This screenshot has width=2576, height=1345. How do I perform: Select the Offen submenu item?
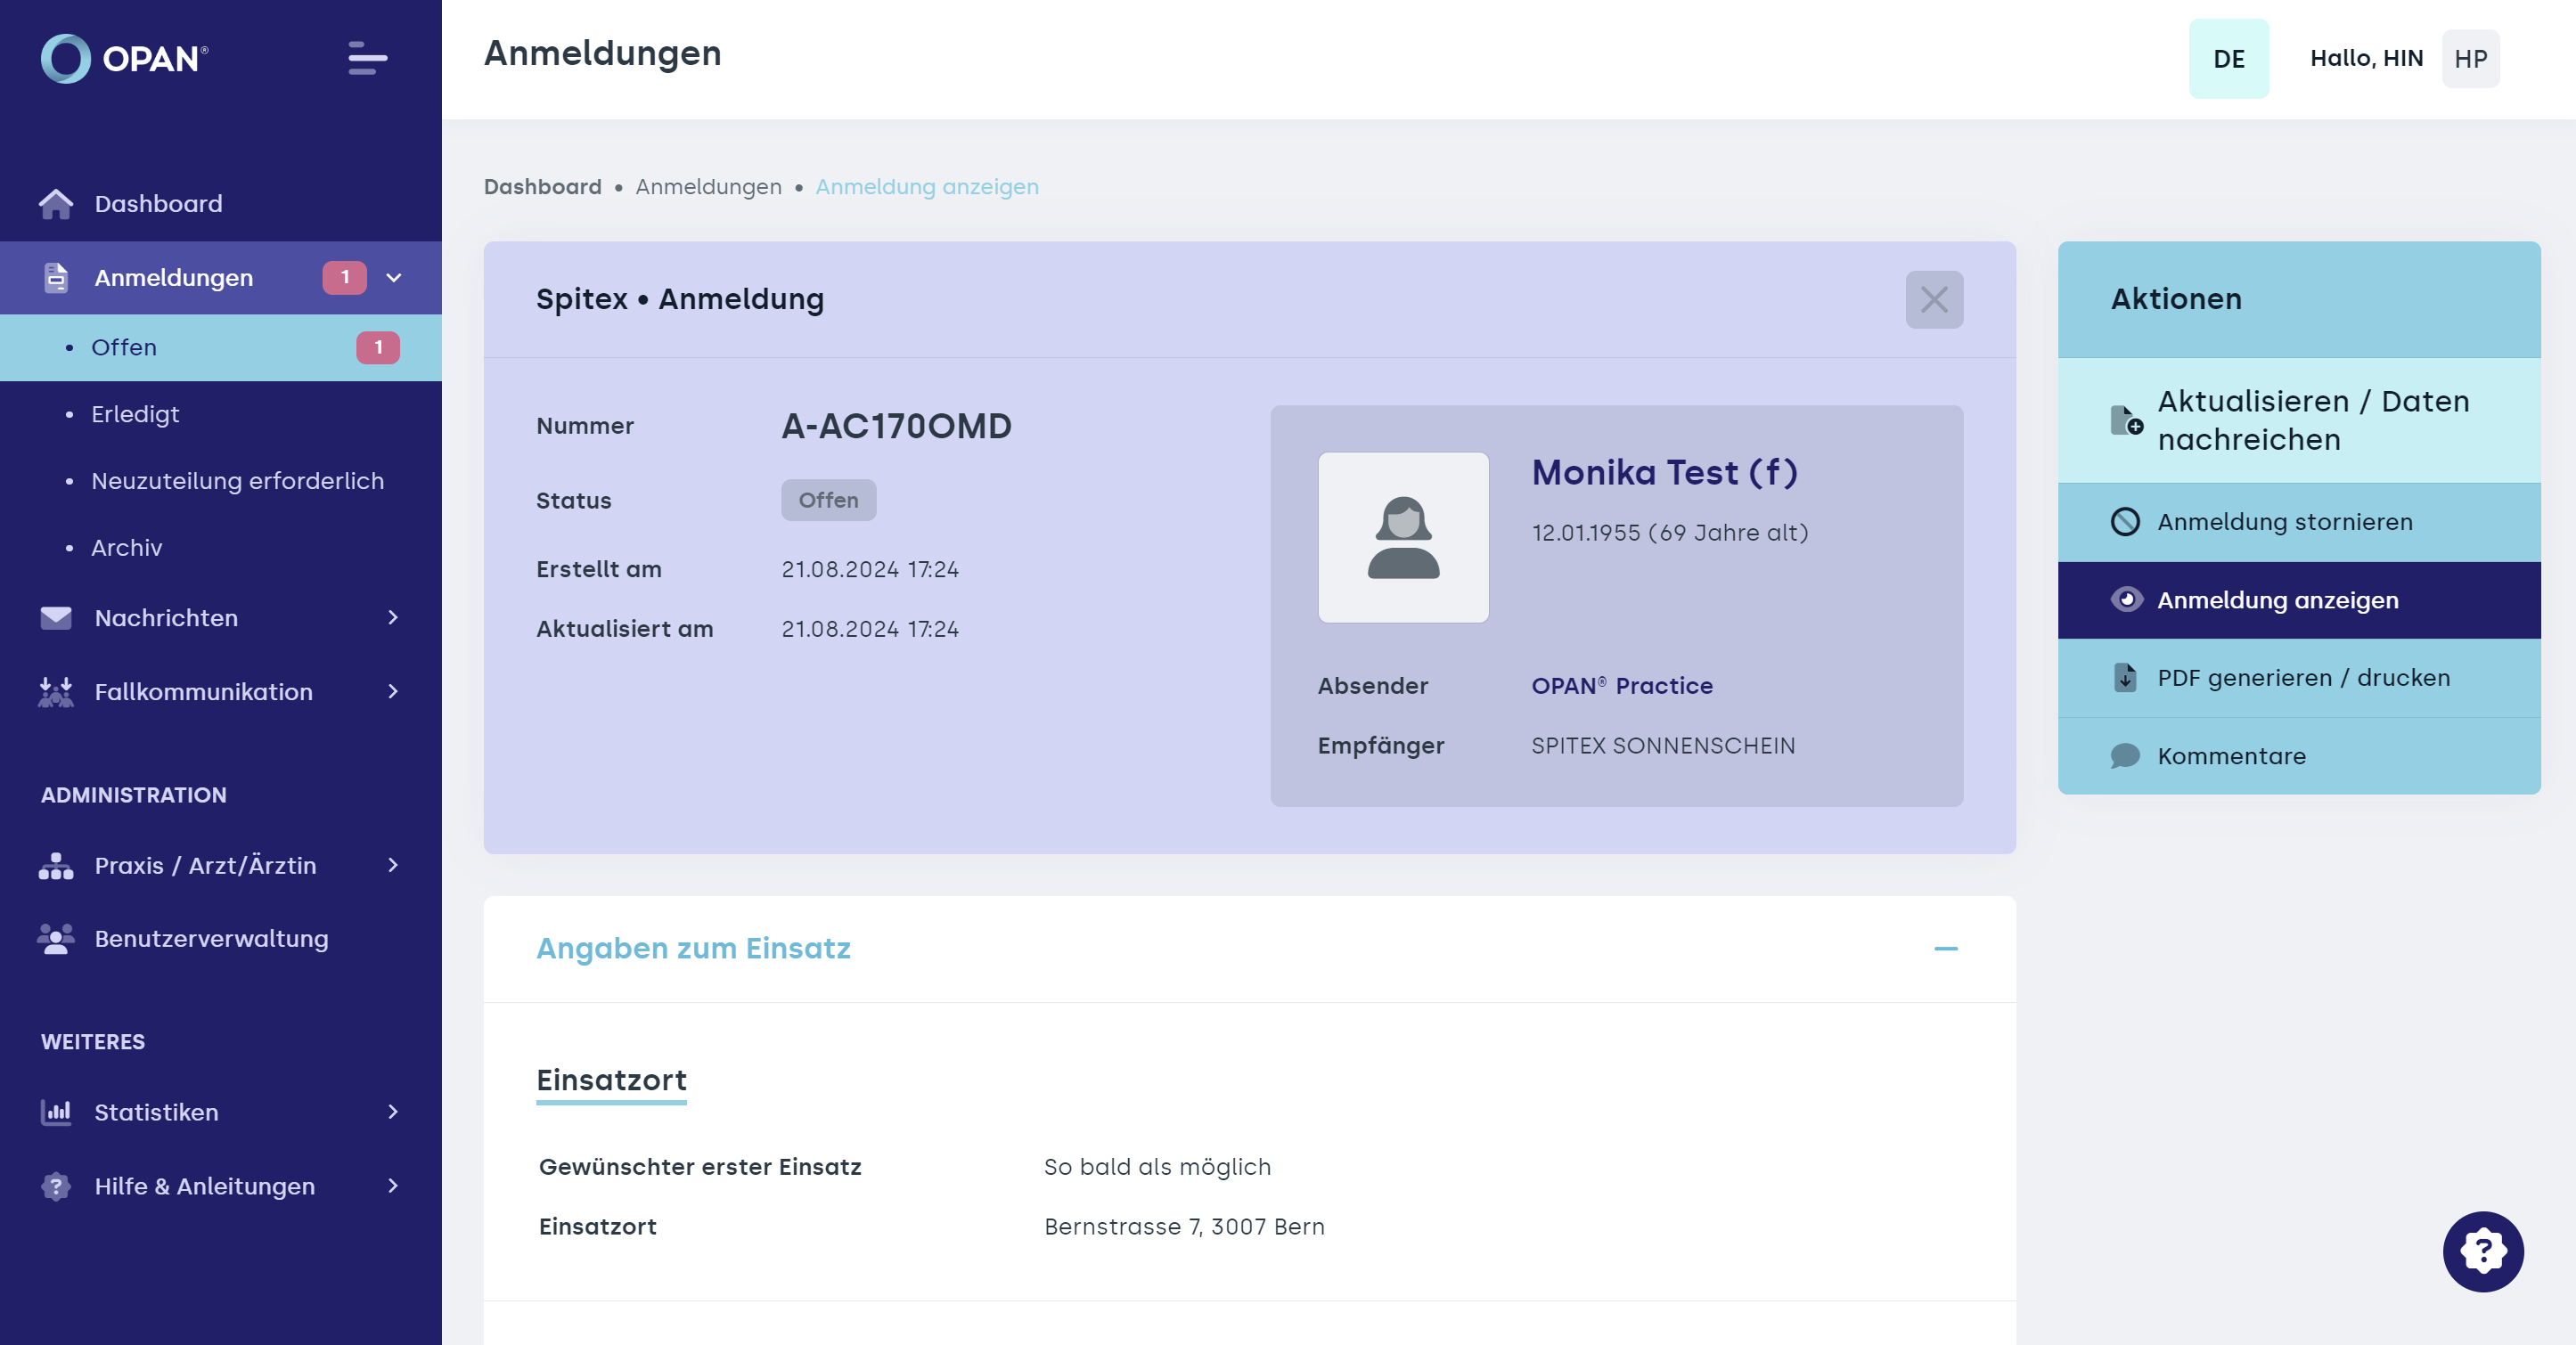click(220, 348)
